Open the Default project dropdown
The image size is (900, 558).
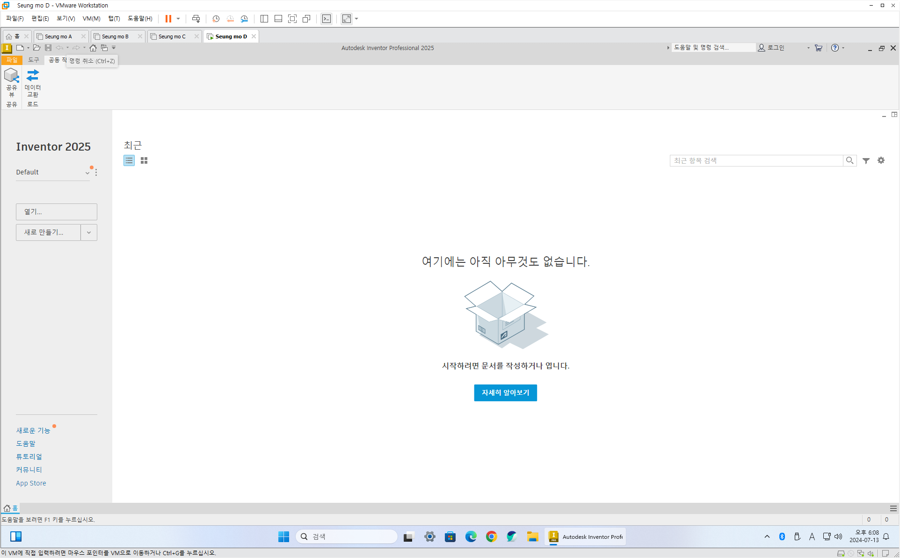[x=87, y=173]
